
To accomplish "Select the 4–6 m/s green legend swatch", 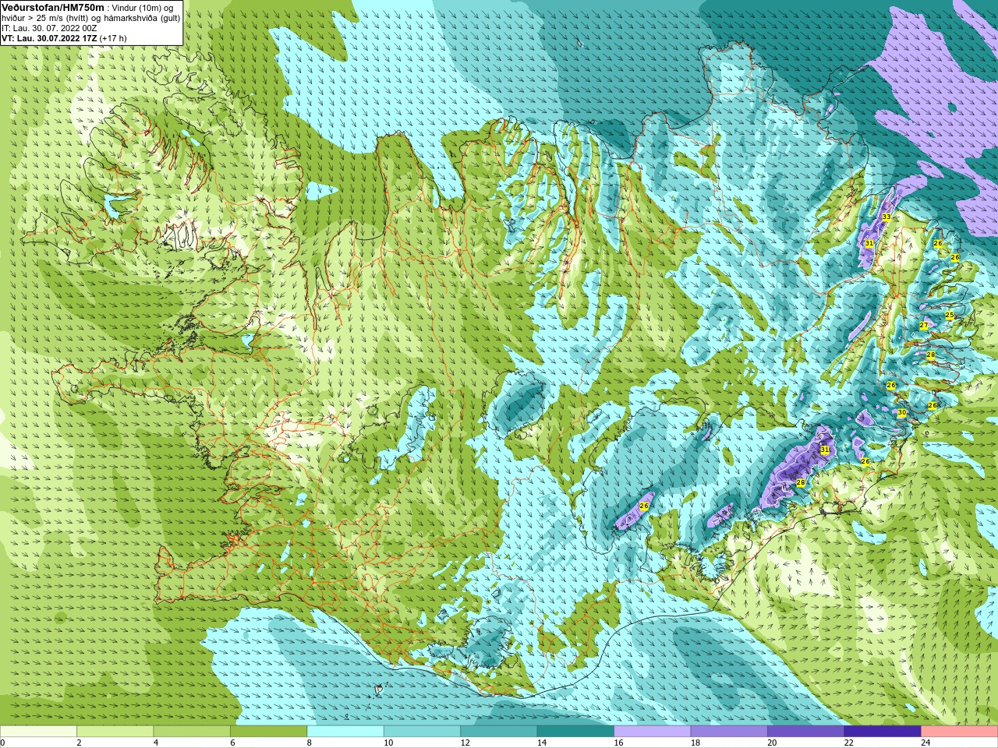I will pyautogui.click(x=192, y=731).
